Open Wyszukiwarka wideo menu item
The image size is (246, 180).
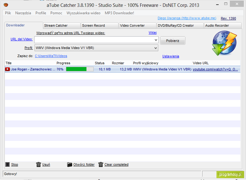[x=83, y=13]
